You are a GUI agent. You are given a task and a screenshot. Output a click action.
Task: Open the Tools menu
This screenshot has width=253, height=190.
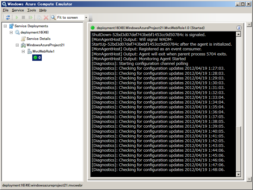point(32,10)
